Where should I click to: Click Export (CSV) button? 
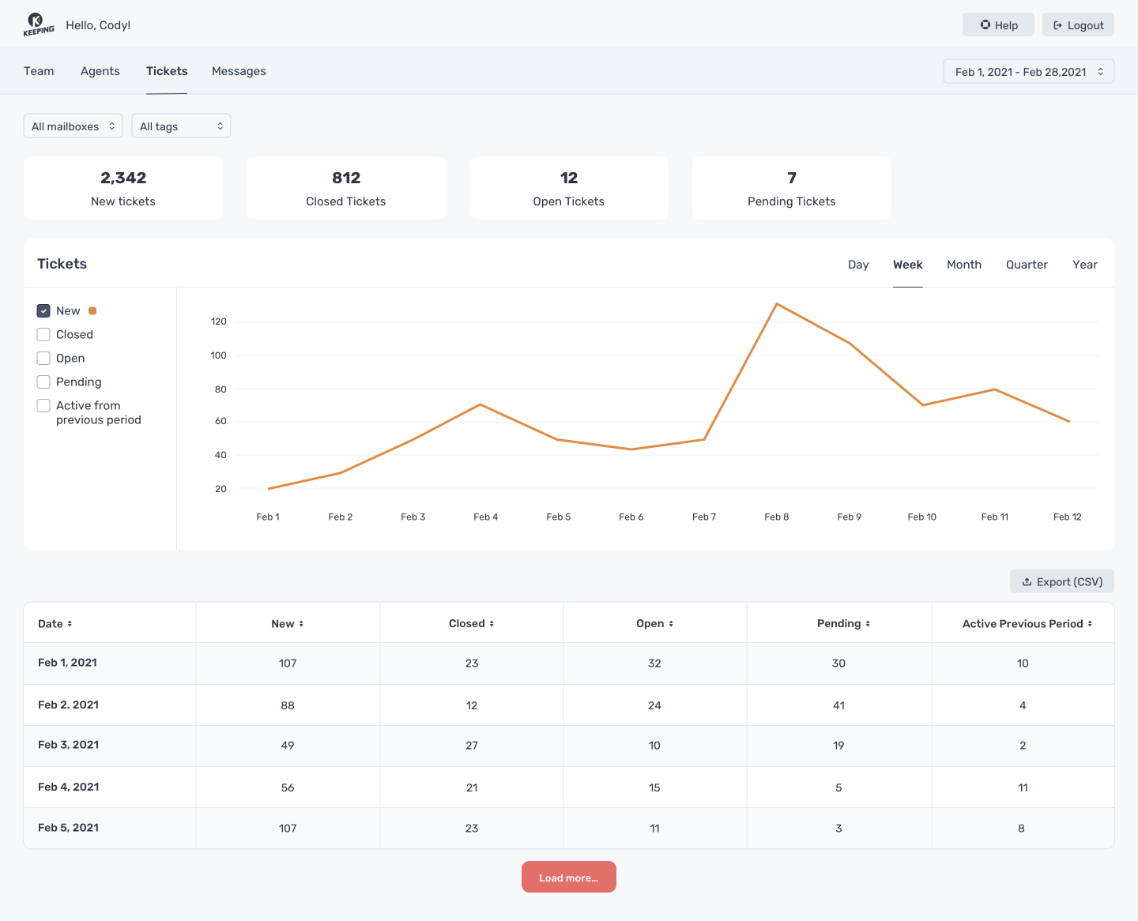(x=1062, y=581)
